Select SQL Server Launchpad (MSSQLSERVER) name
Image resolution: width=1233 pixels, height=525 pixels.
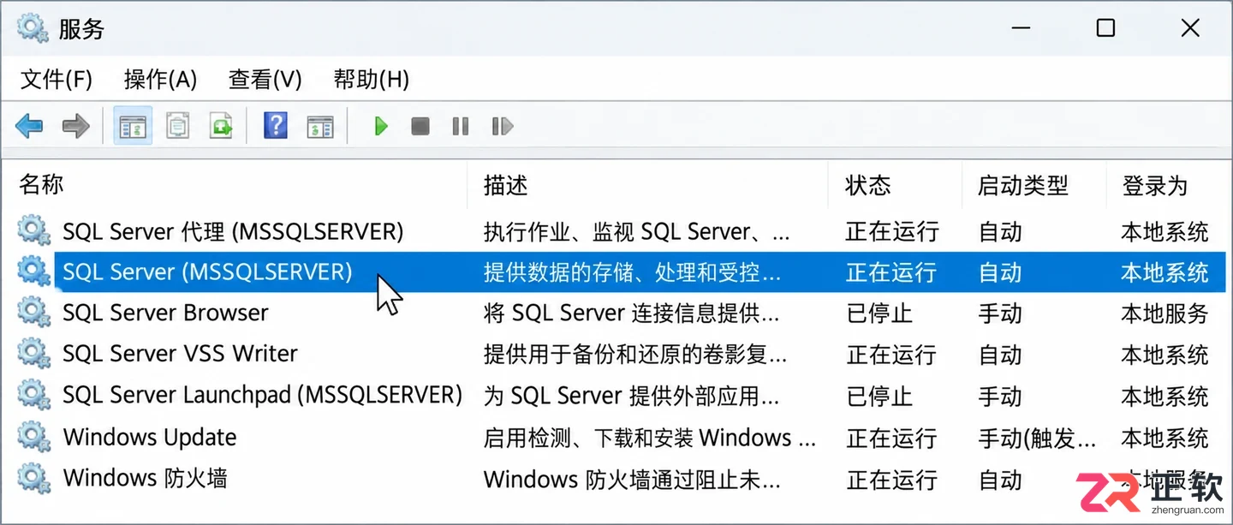pyautogui.click(x=262, y=396)
